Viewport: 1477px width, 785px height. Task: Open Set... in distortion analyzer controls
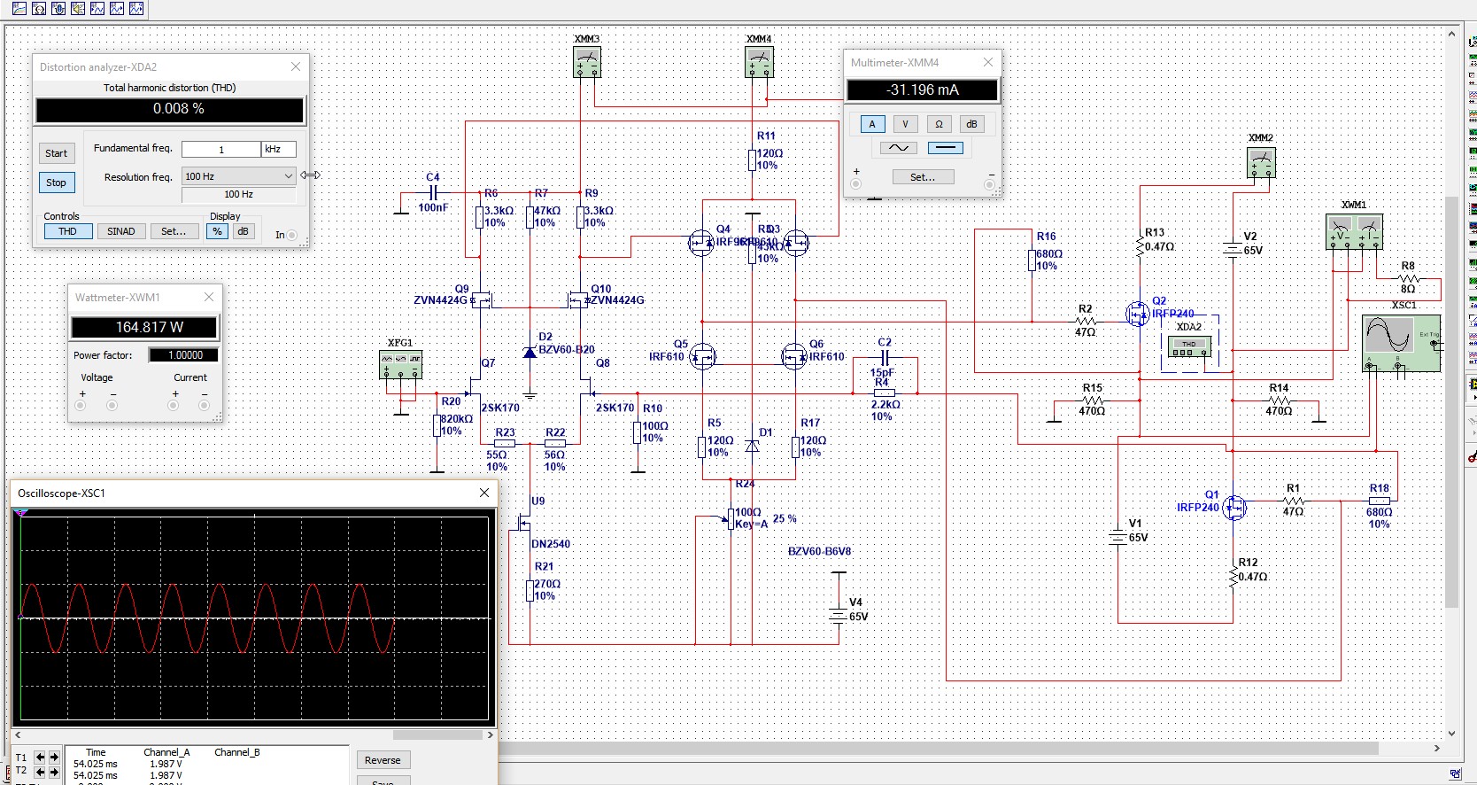click(x=174, y=231)
